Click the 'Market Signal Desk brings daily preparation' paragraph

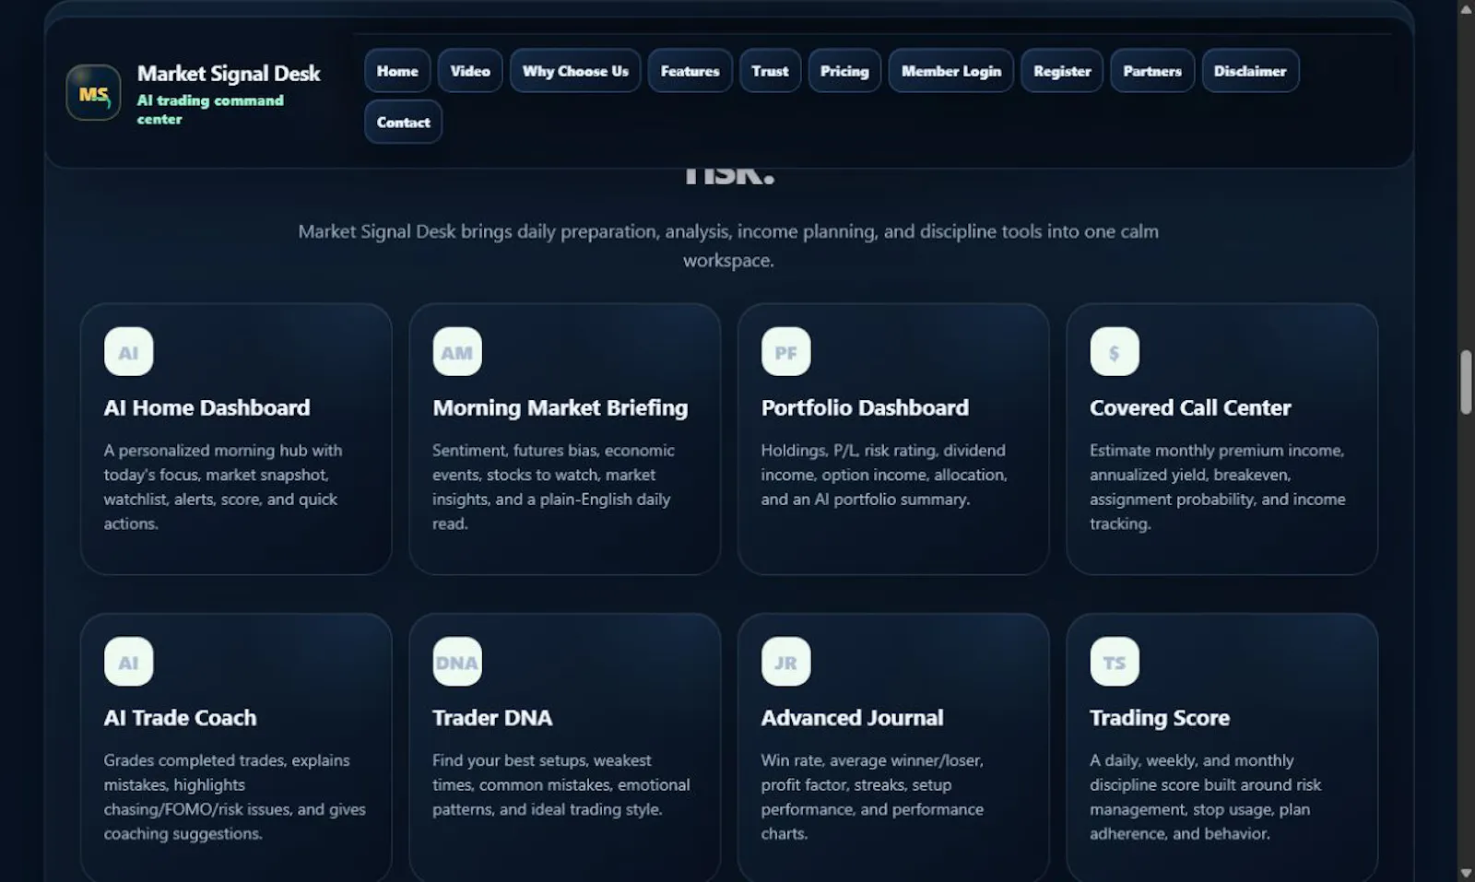click(x=728, y=245)
